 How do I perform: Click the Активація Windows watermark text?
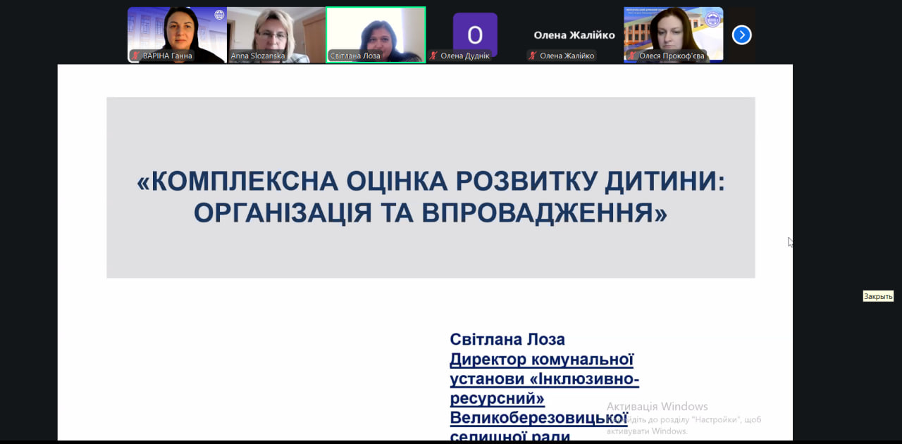tap(657, 406)
